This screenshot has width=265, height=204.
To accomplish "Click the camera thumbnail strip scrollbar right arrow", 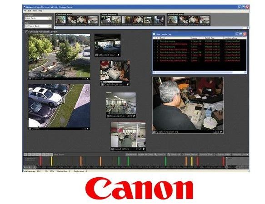I will click(x=248, y=28).
